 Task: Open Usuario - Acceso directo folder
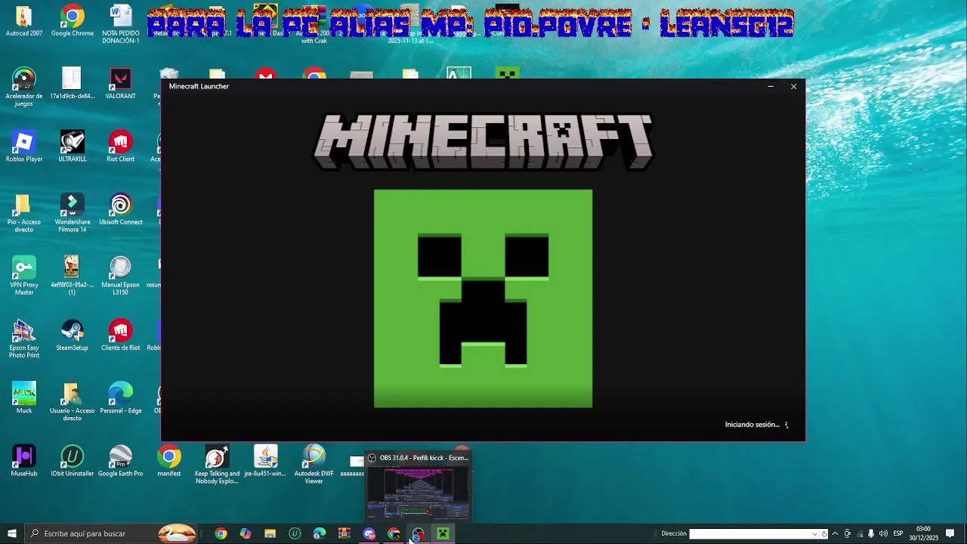73,401
